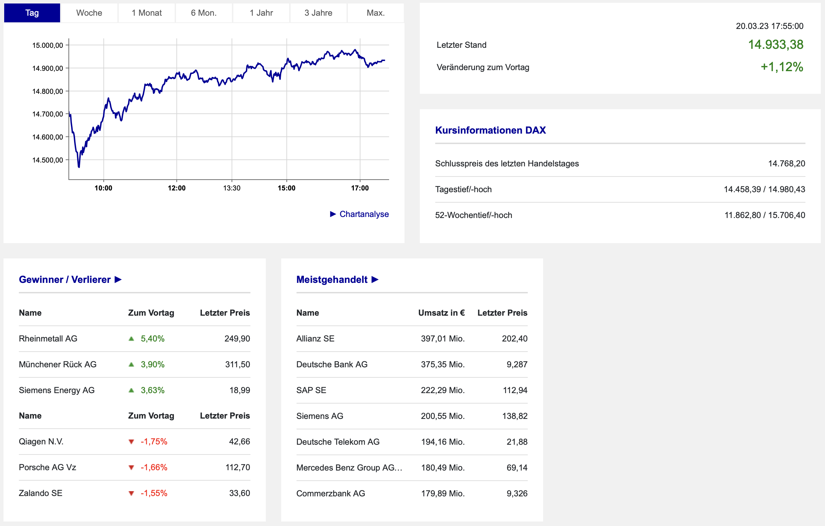Click the green up arrow beside Rheinmetall AG
Image resolution: width=825 pixels, height=526 pixels.
pyautogui.click(x=131, y=339)
